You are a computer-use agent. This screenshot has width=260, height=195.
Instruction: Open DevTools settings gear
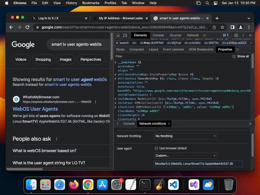236,35
